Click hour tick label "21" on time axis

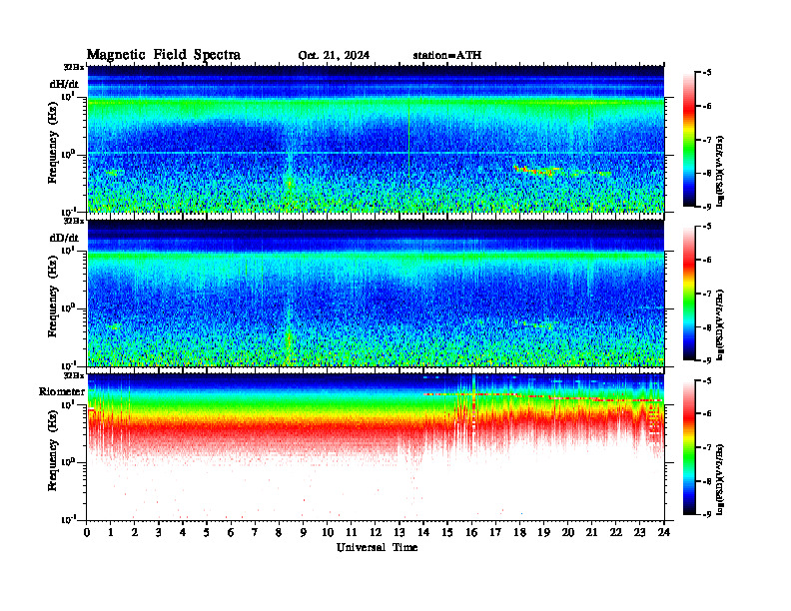pyautogui.click(x=591, y=533)
